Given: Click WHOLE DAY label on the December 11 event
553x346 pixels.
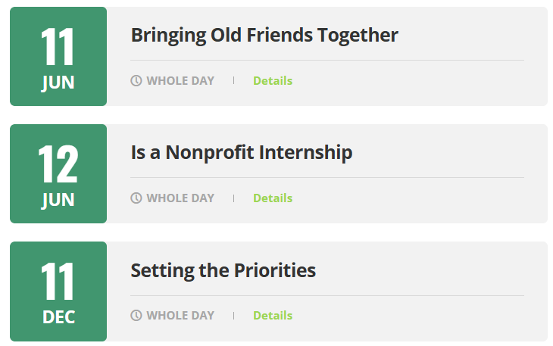Looking at the screenshot, I should 180,316.
